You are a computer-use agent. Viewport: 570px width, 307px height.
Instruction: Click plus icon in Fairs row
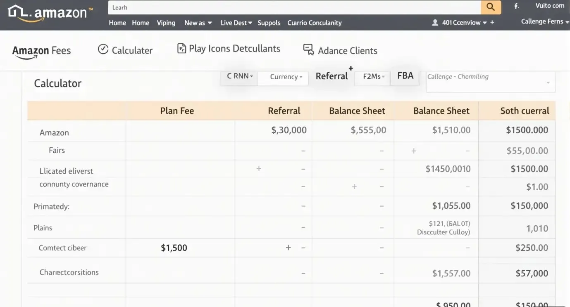coord(414,151)
